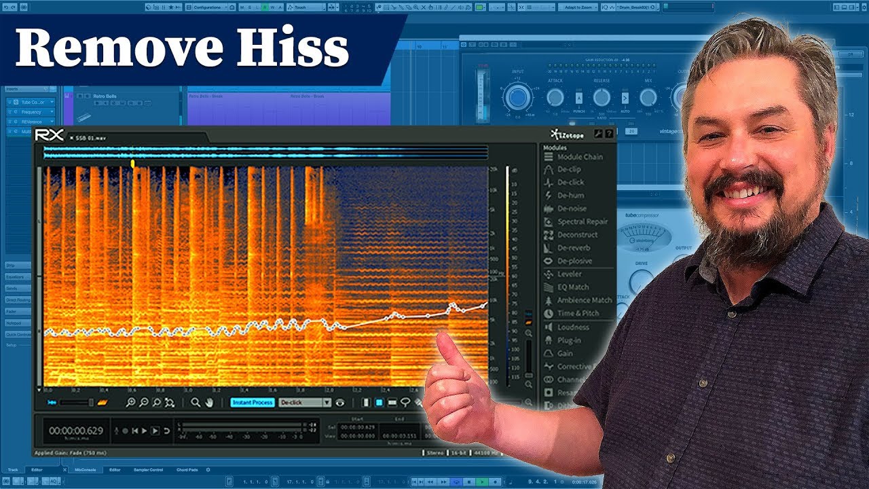Toggle play selection button in transport
The height and width of the screenshot is (489, 869).
click(x=155, y=431)
